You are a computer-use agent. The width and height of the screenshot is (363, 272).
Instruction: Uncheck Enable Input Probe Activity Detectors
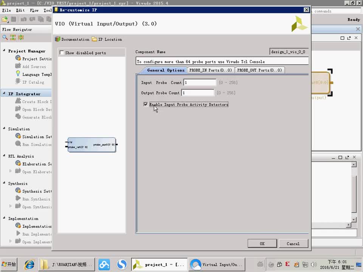[x=146, y=104]
